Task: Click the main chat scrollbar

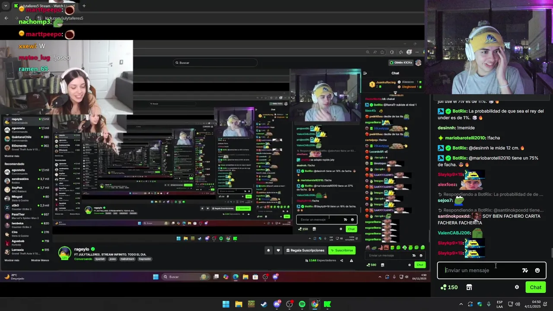Action: [x=551, y=253]
